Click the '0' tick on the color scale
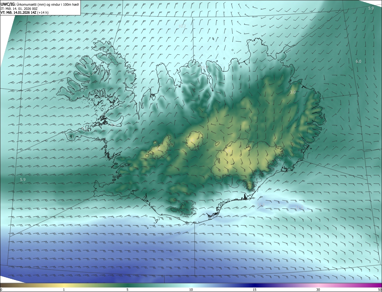382x292 pixels. (1, 290)
